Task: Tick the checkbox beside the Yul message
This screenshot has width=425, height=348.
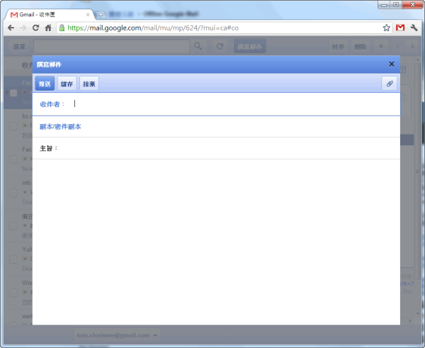Action: [13, 259]
